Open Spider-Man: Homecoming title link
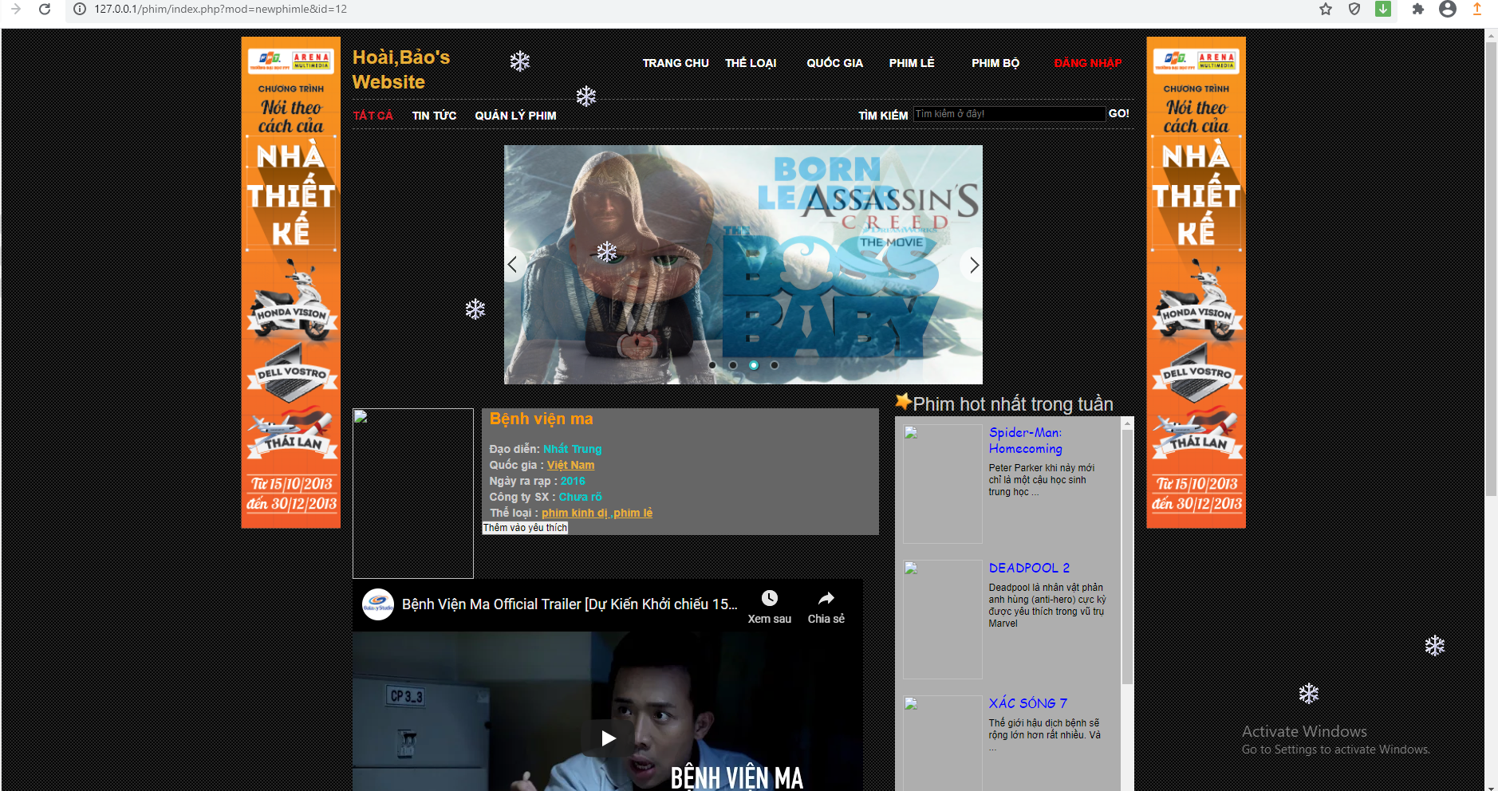Viewport: 1498px width, 791px height. pos(1026,440)
